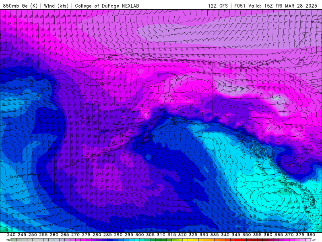Click the right arrow end of color bar
This screenshot has height=242, width=322.
(x=314, y=240)
